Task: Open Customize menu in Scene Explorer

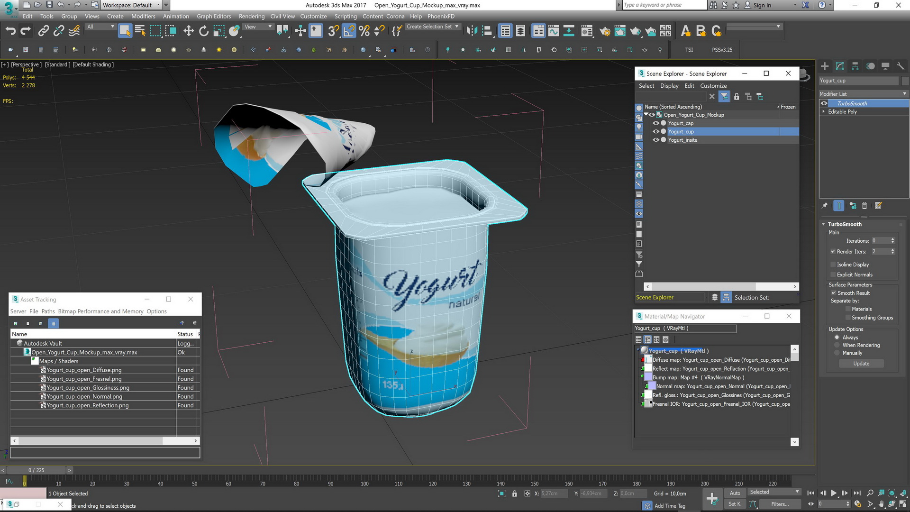Action: click(x=713, y=86)
